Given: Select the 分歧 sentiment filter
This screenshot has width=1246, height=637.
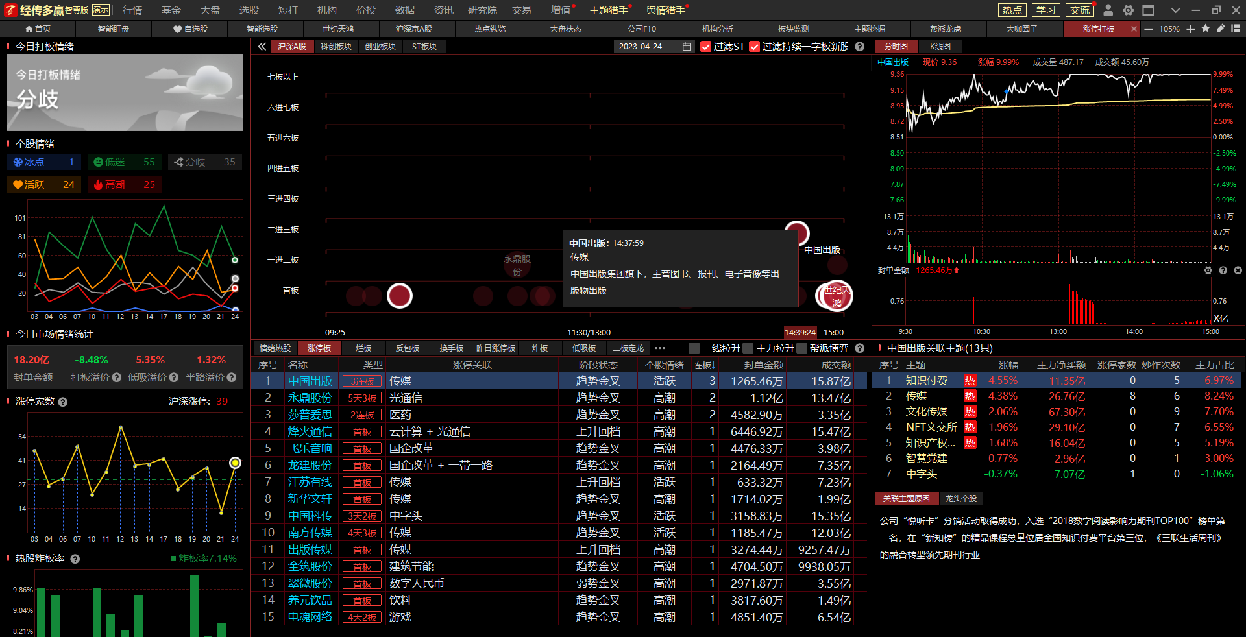Looking at the screenshot, I should pos(205,162).
